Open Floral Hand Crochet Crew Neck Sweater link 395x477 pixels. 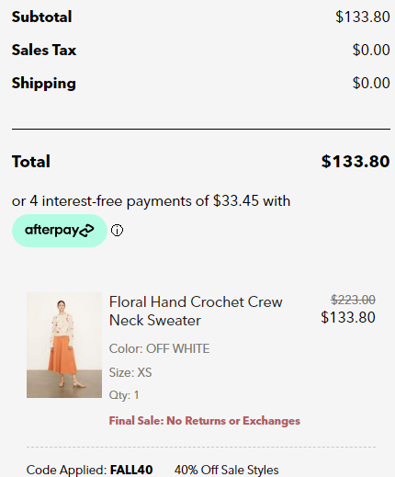pyautogui.click(x=196, y=312)
